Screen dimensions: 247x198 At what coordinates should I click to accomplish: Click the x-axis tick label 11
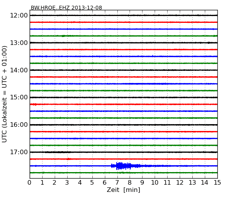(167, 183)
